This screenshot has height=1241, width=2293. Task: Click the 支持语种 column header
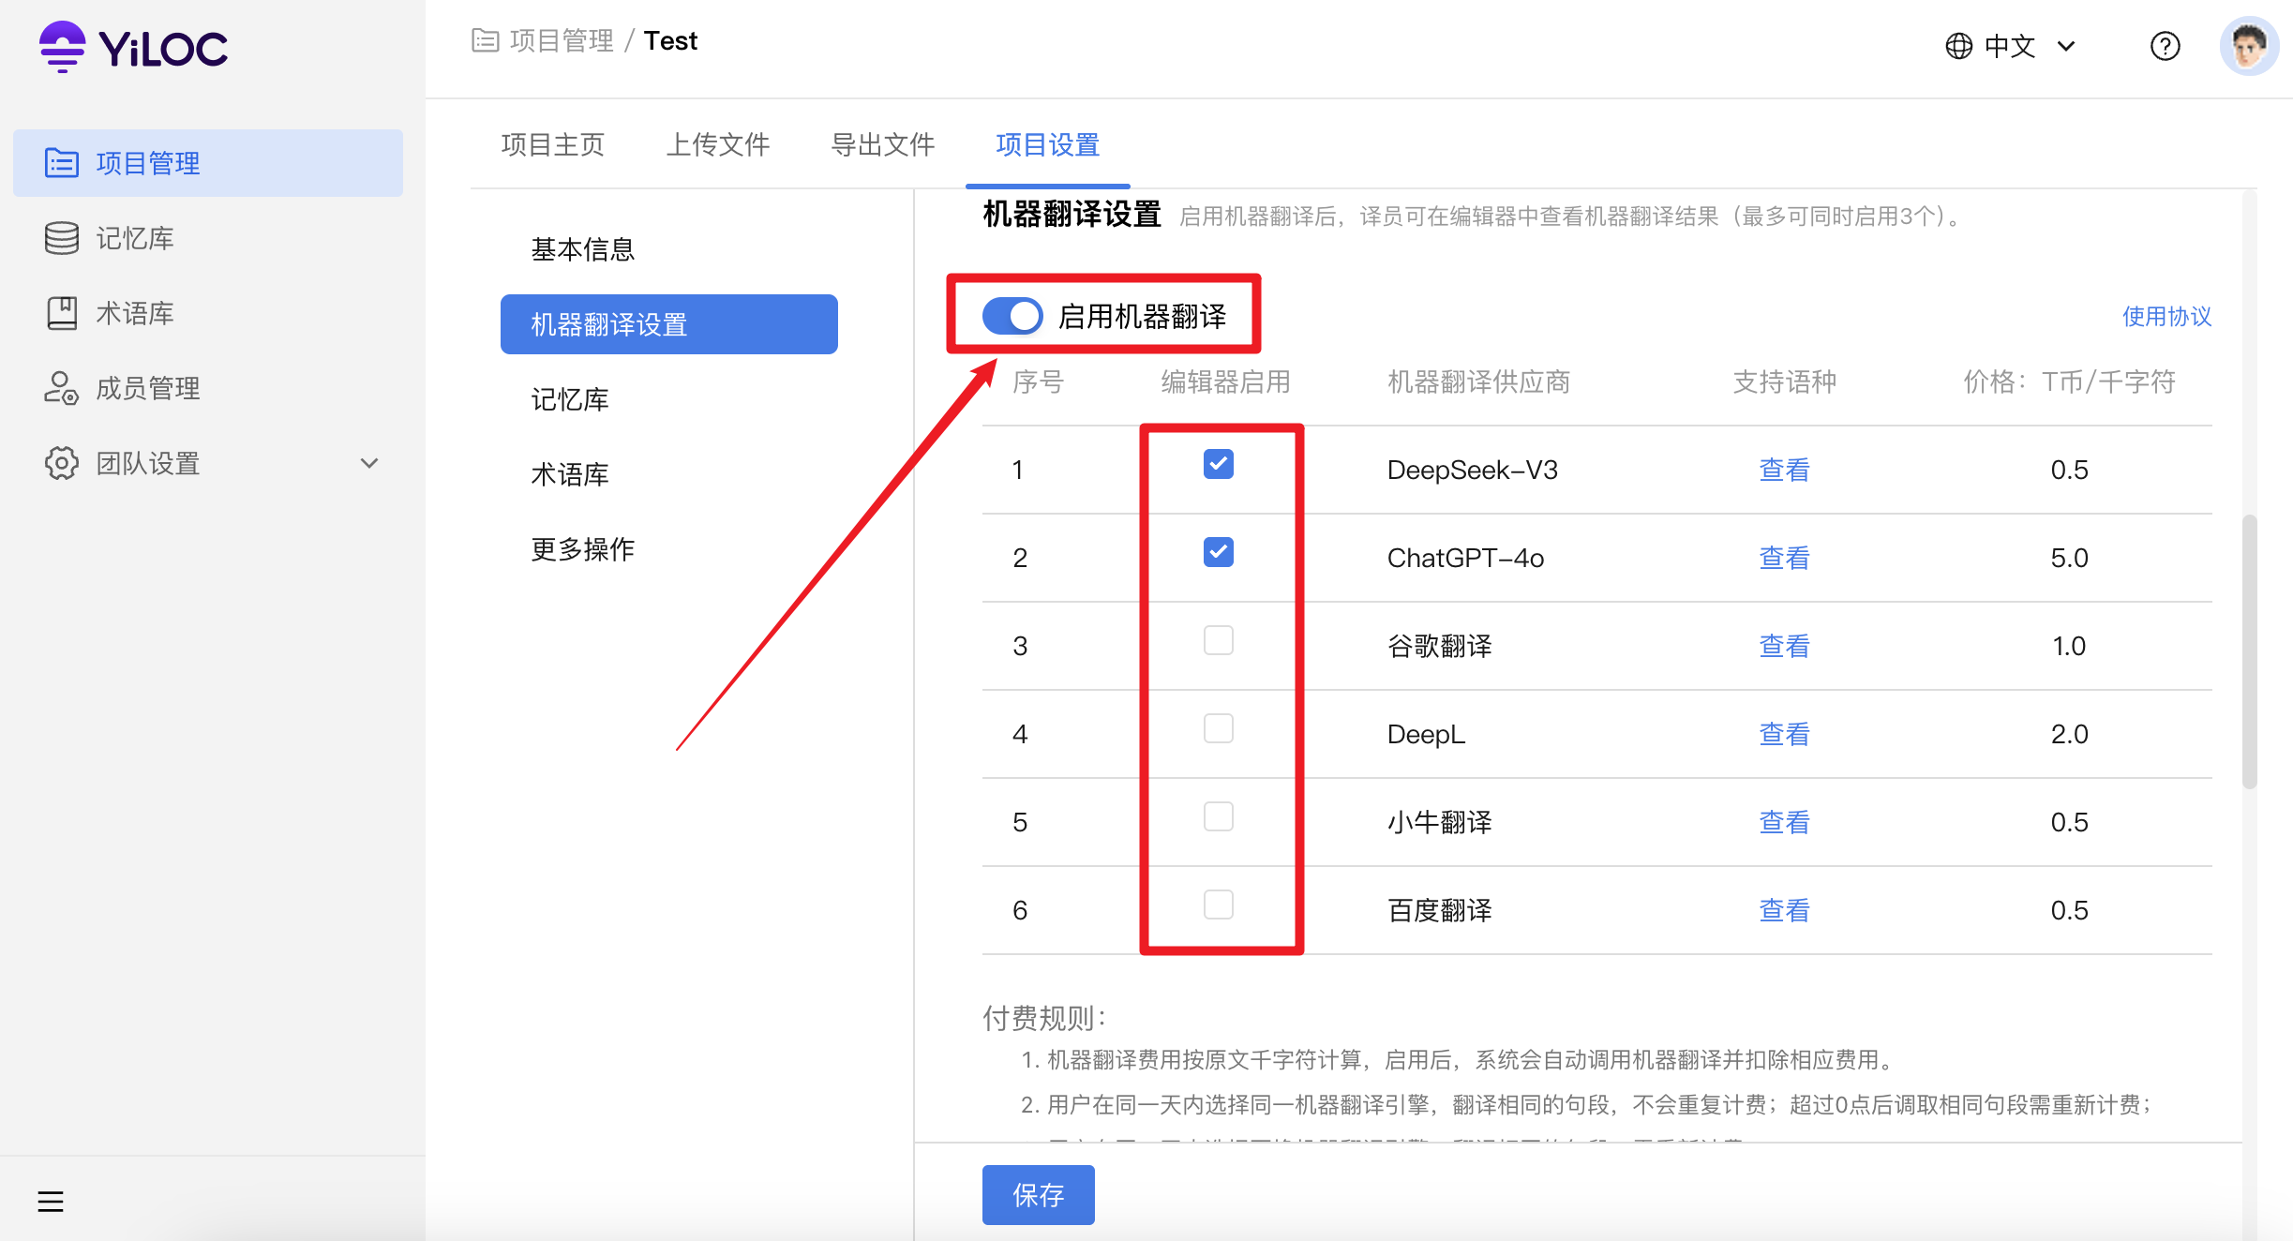1784,381
